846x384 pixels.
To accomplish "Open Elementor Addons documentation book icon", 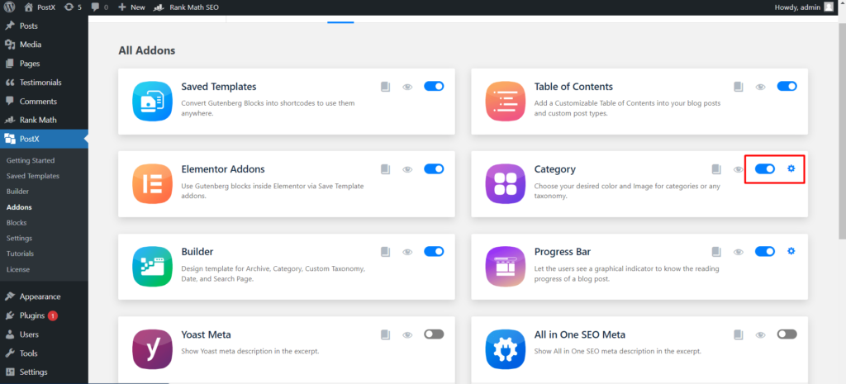I will pyautogui.click(x=385, y=169).
